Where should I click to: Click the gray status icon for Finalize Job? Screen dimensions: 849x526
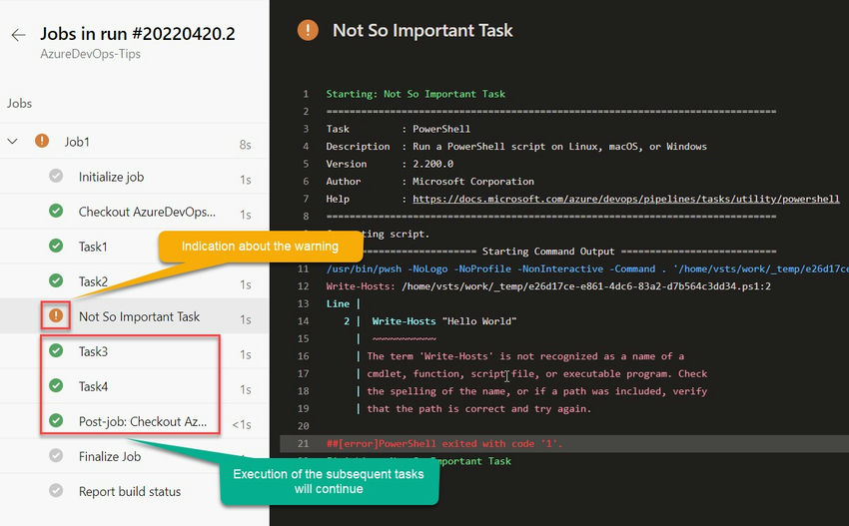point(56,456)
